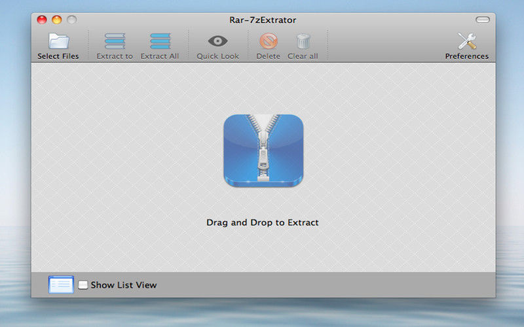The width and height of the screenshot is (524, 327).
Task: Minimize the window using the yellow button
Action: pos(57,20)
